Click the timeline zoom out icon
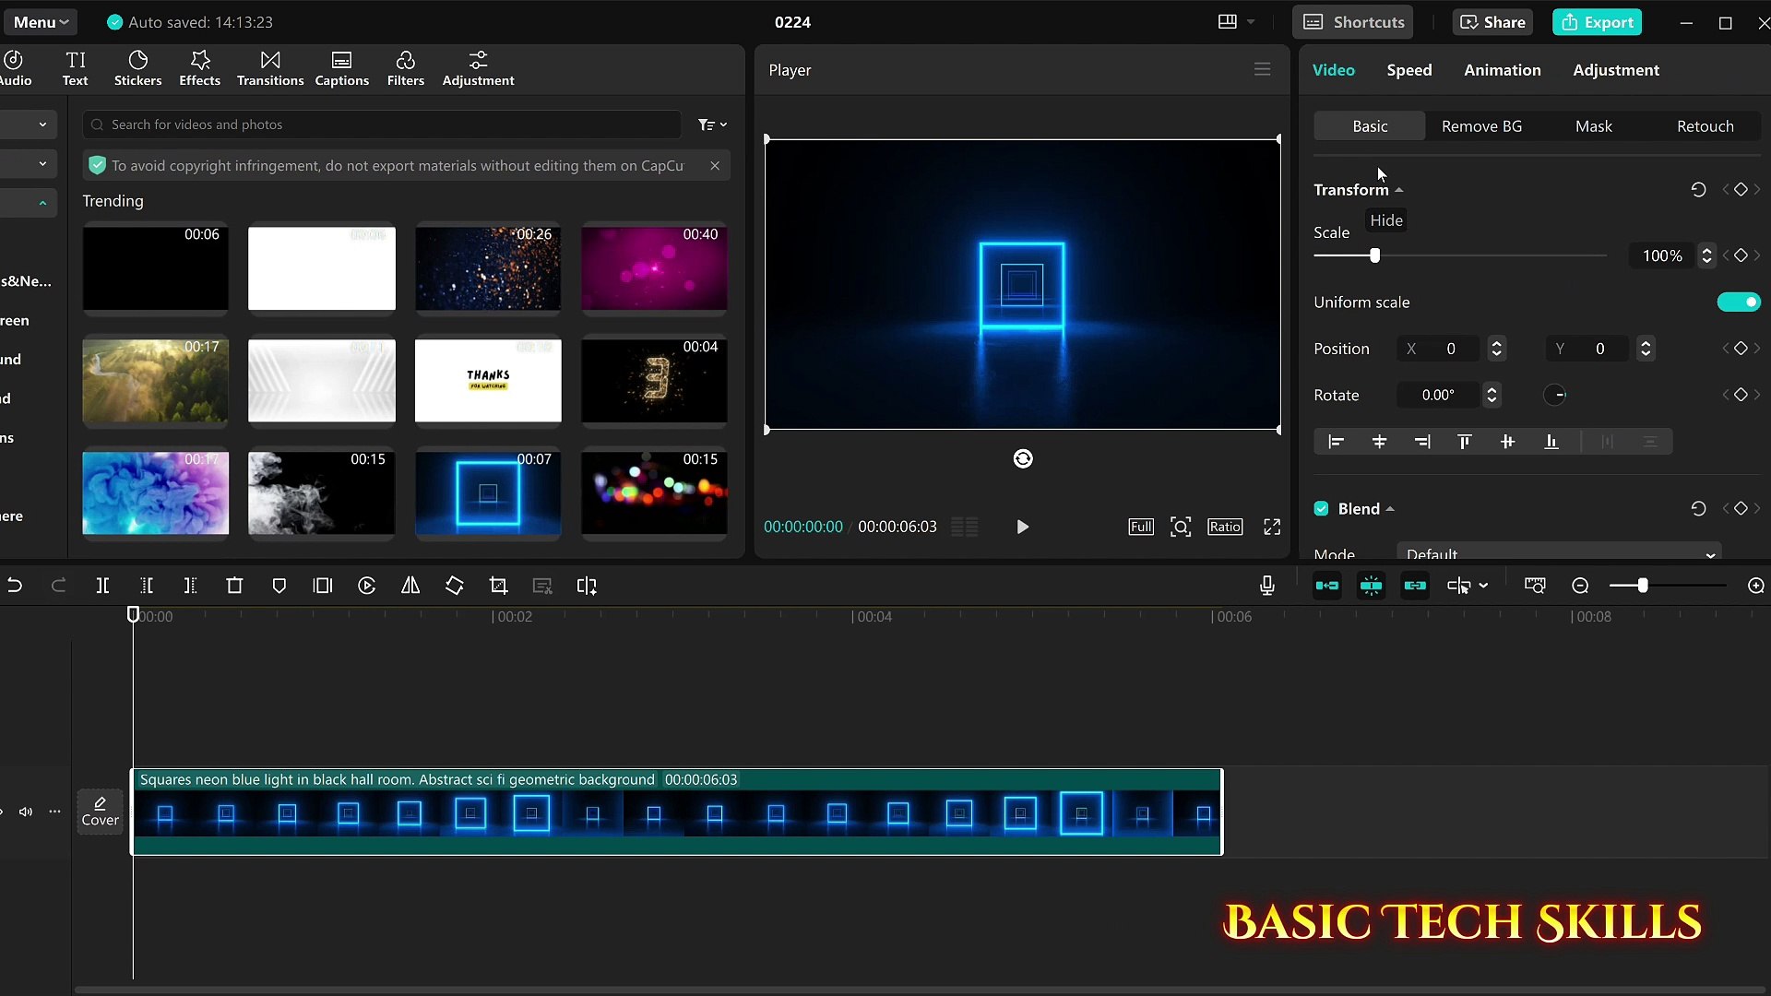 click(1580, 586)
